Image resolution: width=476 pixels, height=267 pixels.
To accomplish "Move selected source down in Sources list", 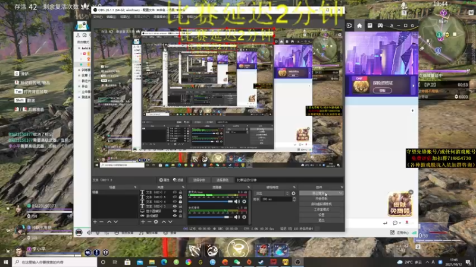I will [x=170, y=222].
